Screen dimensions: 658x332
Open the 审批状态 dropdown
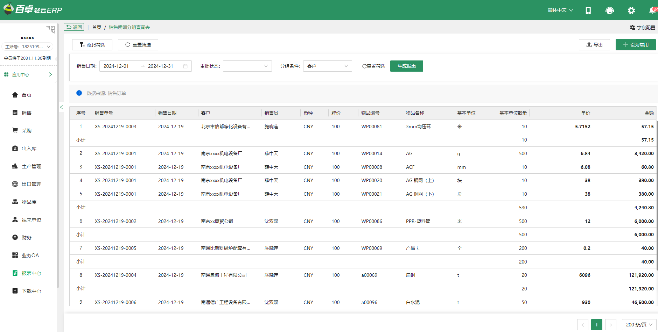247,66
